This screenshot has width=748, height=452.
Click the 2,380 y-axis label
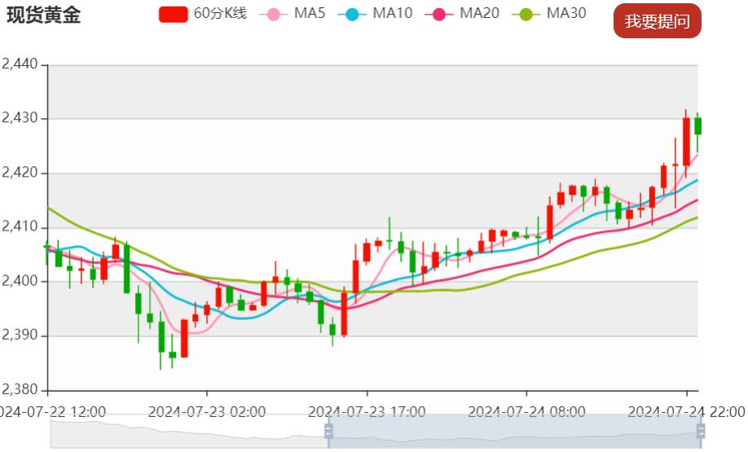coord(20,389)
